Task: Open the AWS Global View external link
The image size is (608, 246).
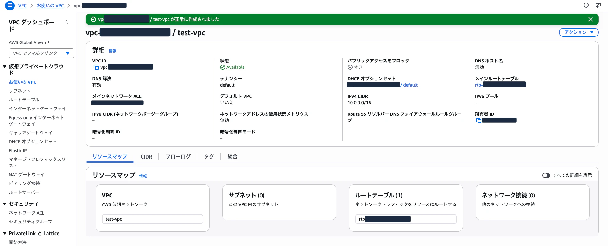Action: [29, 42]
